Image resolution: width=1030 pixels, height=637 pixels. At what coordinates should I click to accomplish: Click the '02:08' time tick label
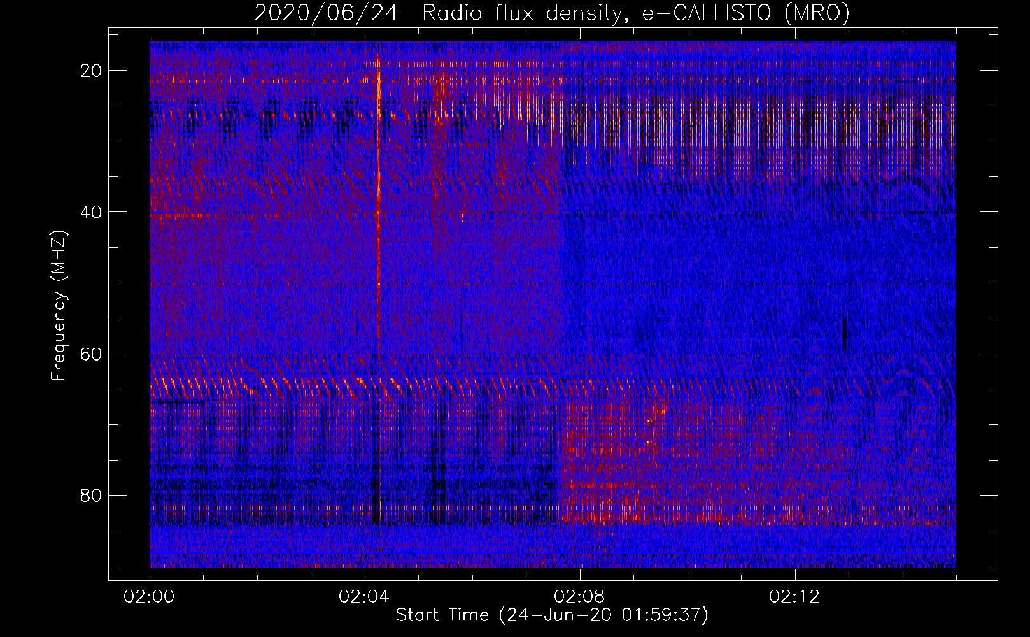(x=579, y=597)
